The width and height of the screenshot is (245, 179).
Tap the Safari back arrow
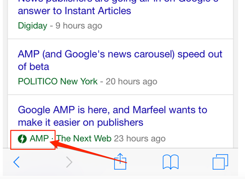click(x=16, y=162)
